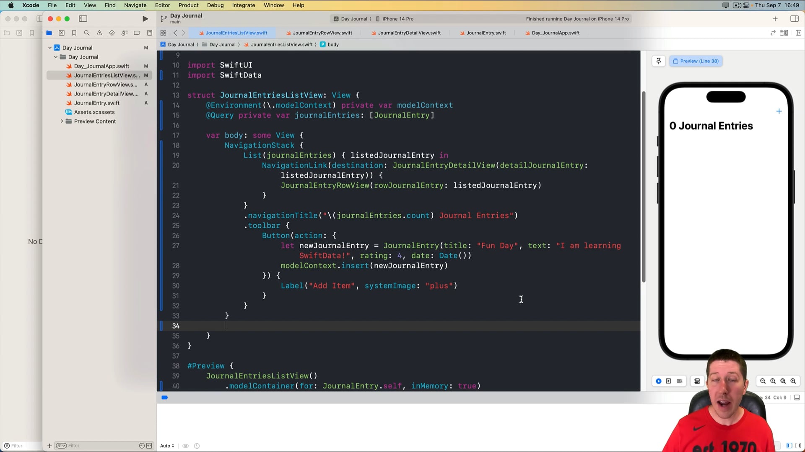Switch to JournalEntryDetailView.swift tab
Screen dimensions: 805x452
click(405, 33)
